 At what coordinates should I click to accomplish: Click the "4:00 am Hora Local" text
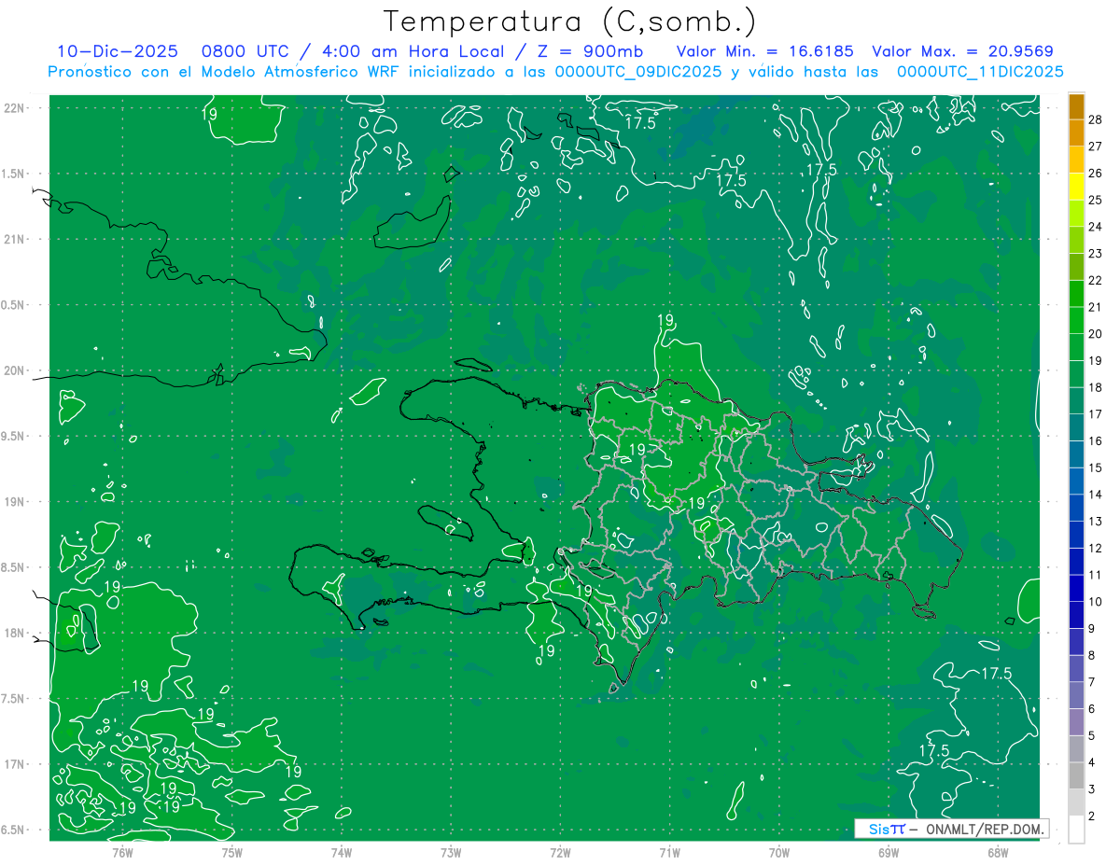click(414, 51)
